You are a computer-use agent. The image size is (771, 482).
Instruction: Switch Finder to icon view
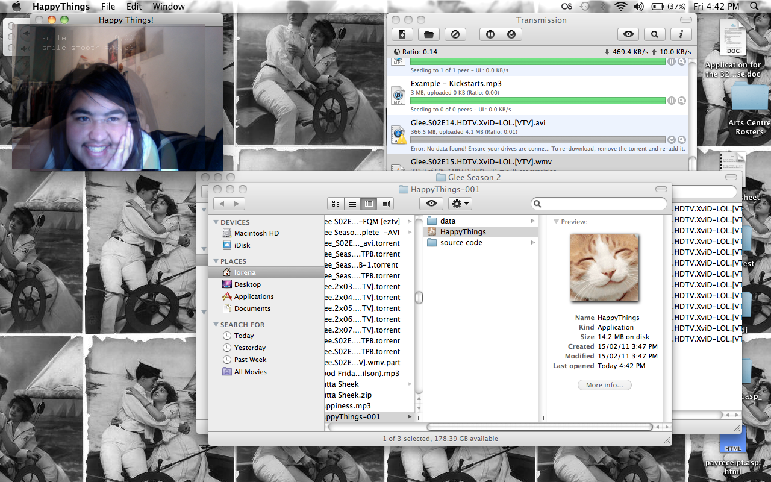336,204
